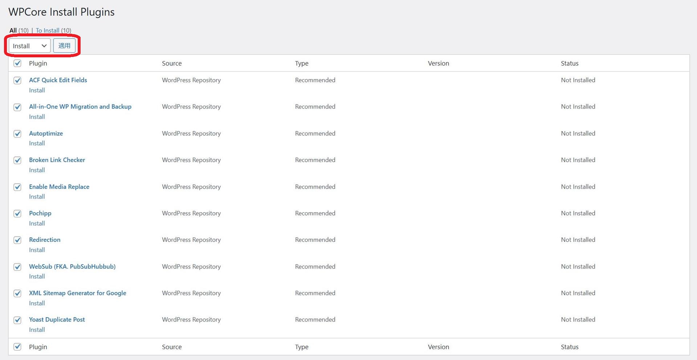
Task: Uncheck the Autoptimize checkbox
Action: tap(17, 134)
